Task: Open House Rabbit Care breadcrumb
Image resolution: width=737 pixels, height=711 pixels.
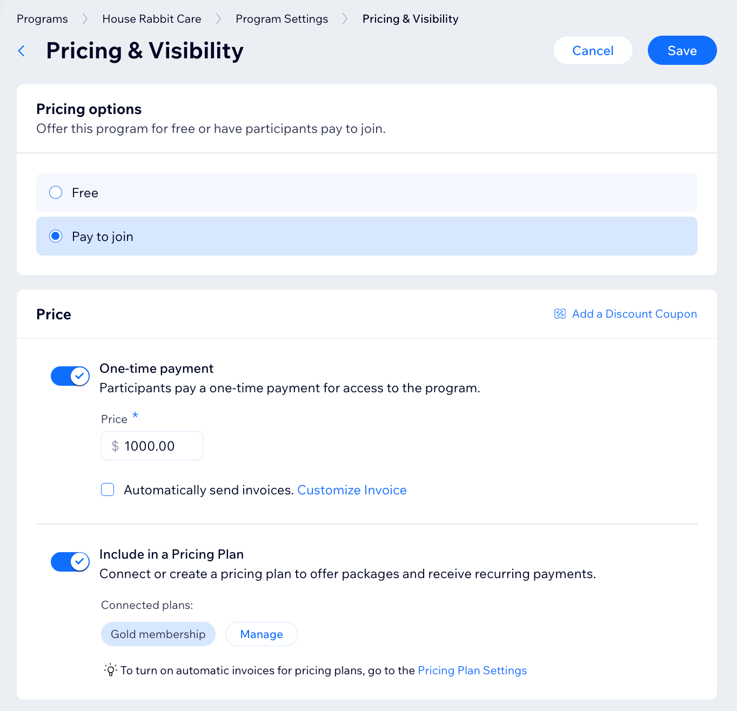Action: 152,19
